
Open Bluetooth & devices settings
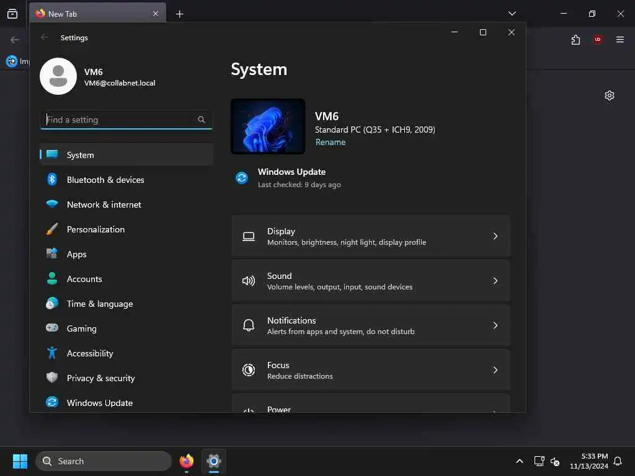pyautogui.click(x=127, y=180)
